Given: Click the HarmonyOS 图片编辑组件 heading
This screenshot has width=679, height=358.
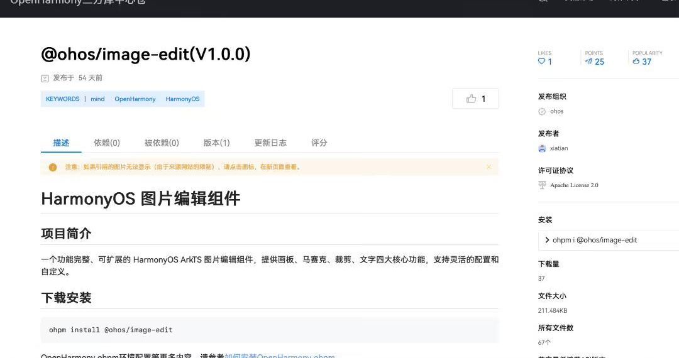Looking at the screenshot, I should point(141,198).
